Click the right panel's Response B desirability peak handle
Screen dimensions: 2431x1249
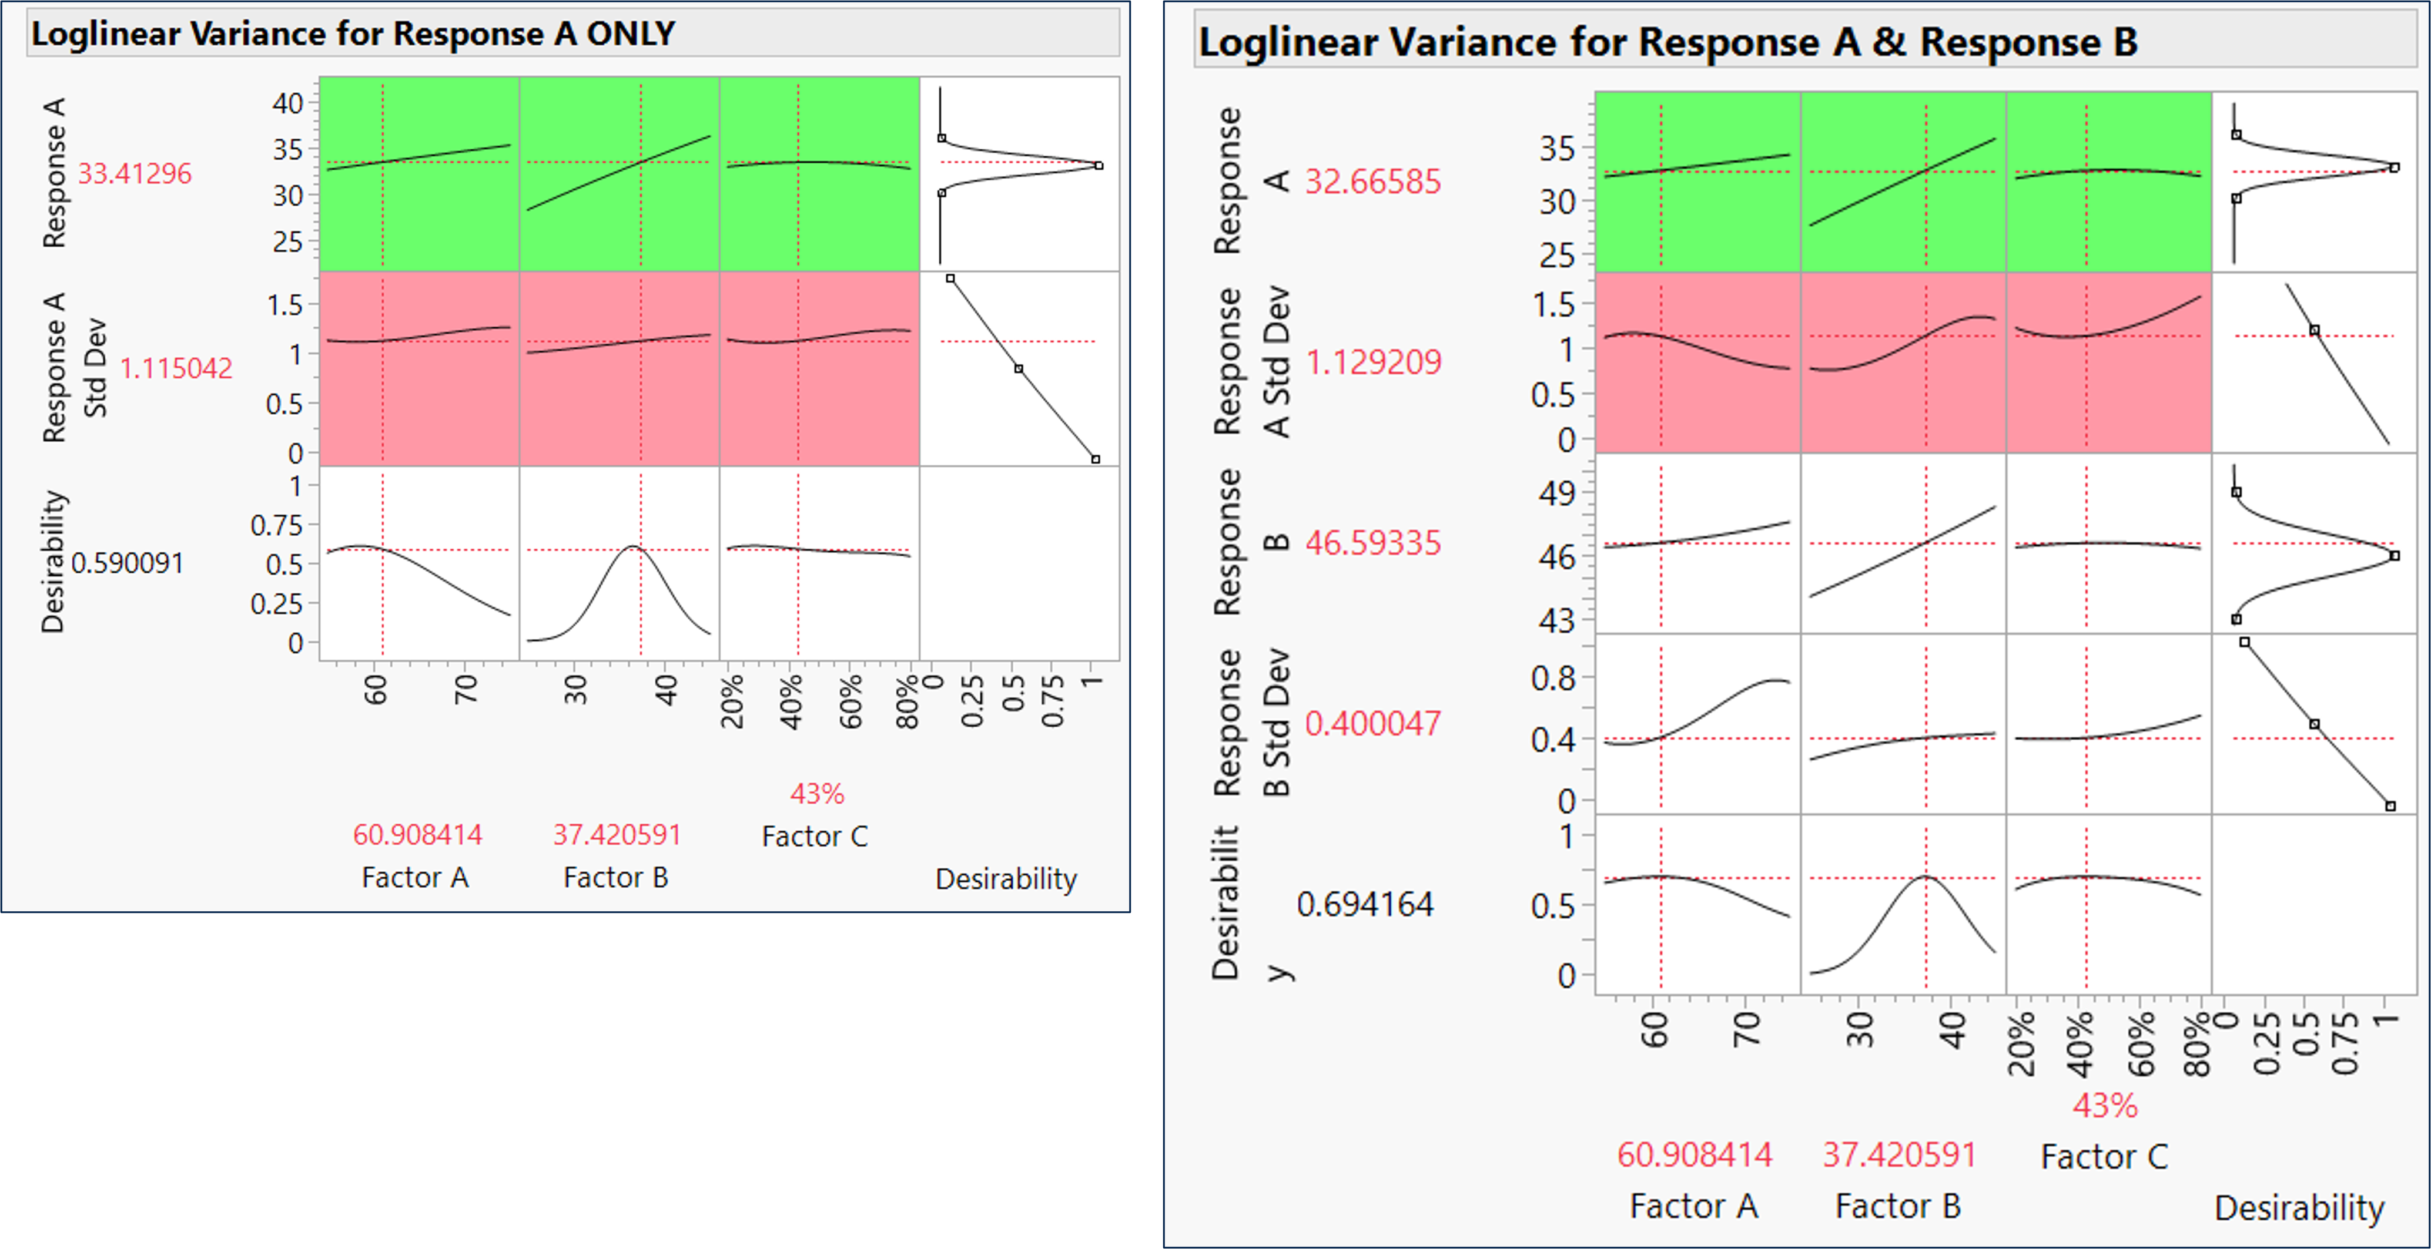[2395, 556]
